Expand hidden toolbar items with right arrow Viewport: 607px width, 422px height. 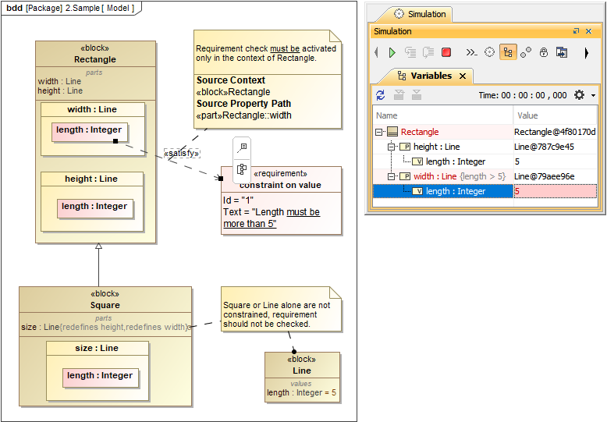tap(586, 53)
